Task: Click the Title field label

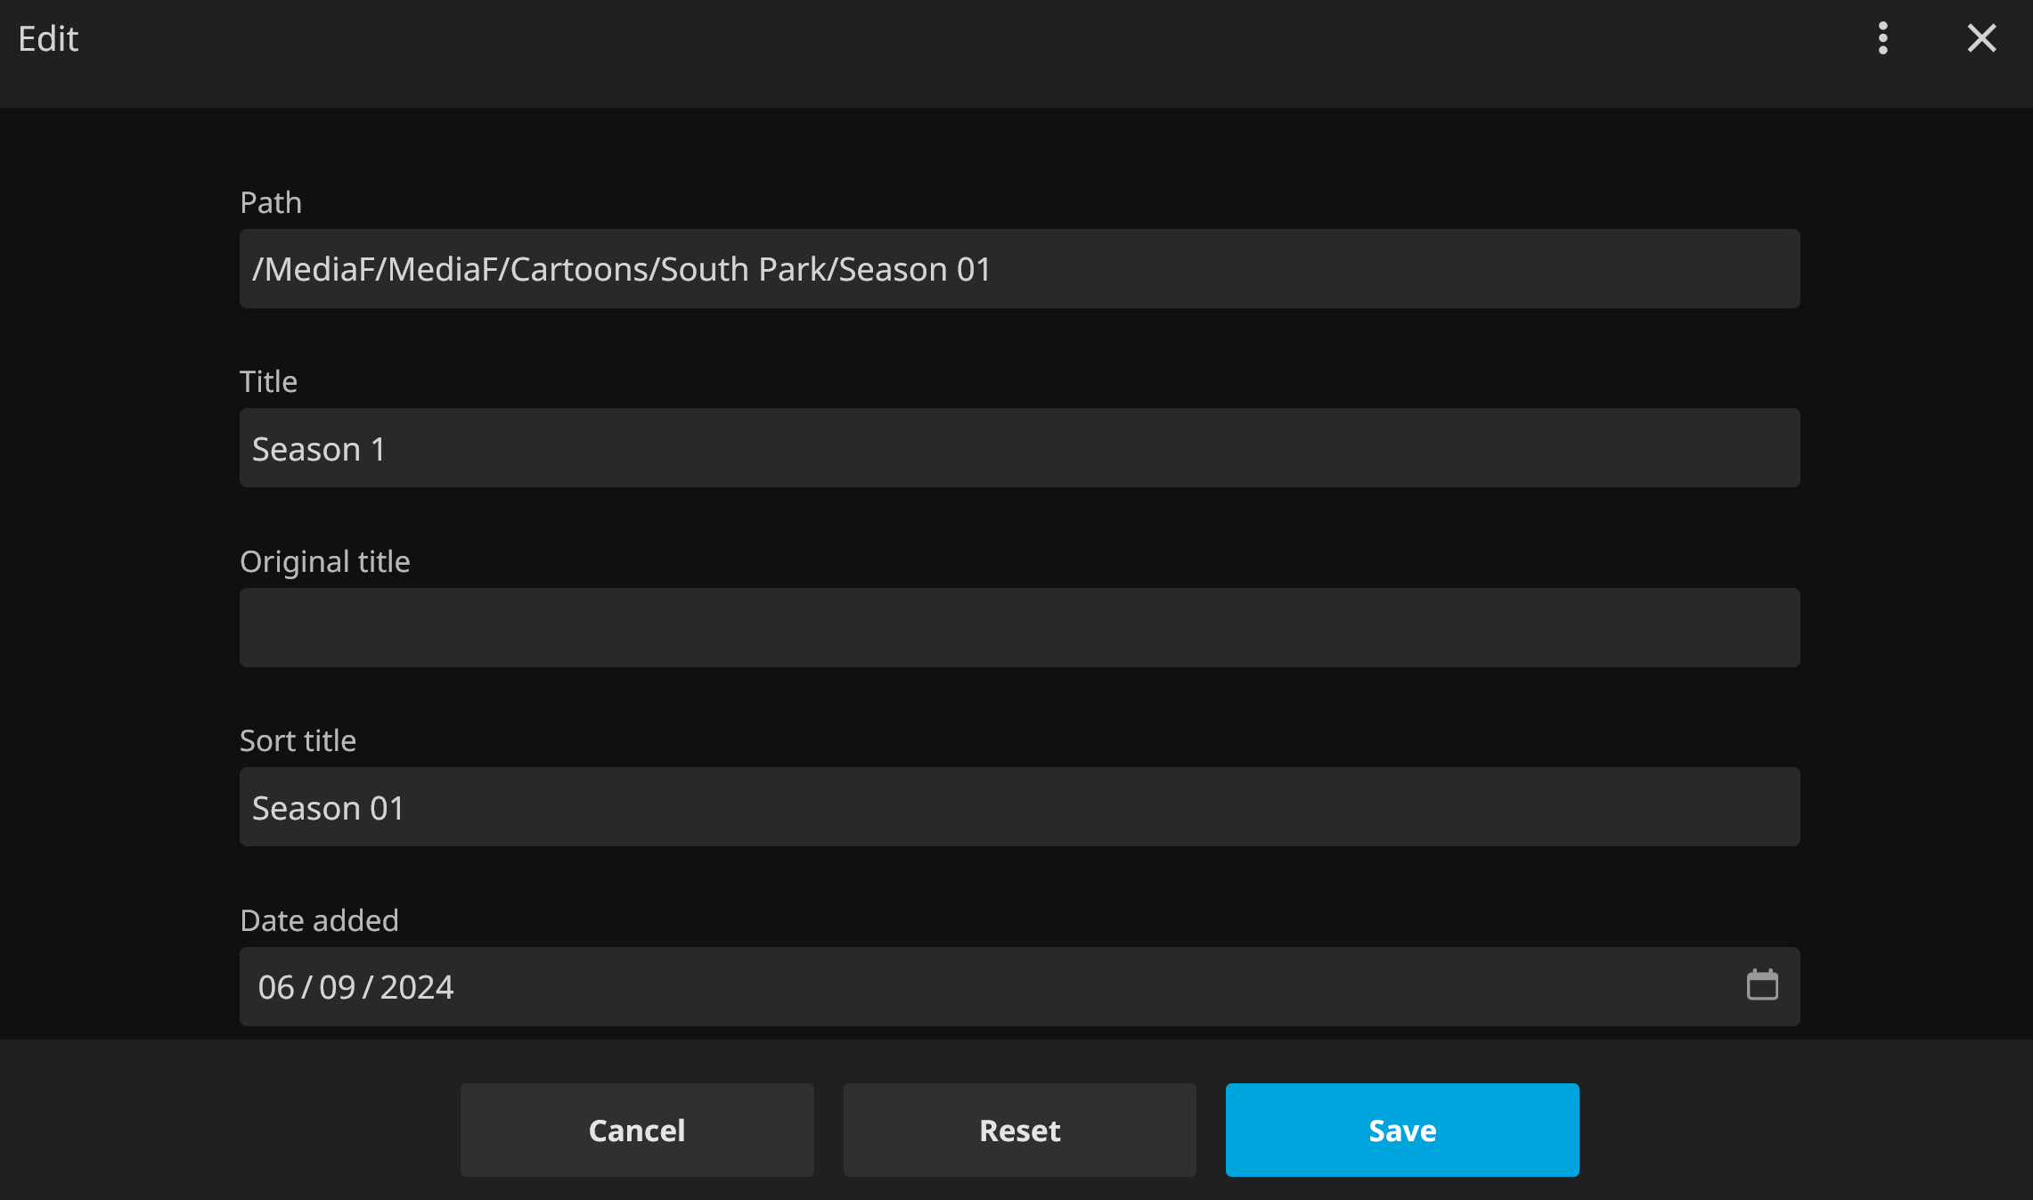Action: [x=268, y=382]
